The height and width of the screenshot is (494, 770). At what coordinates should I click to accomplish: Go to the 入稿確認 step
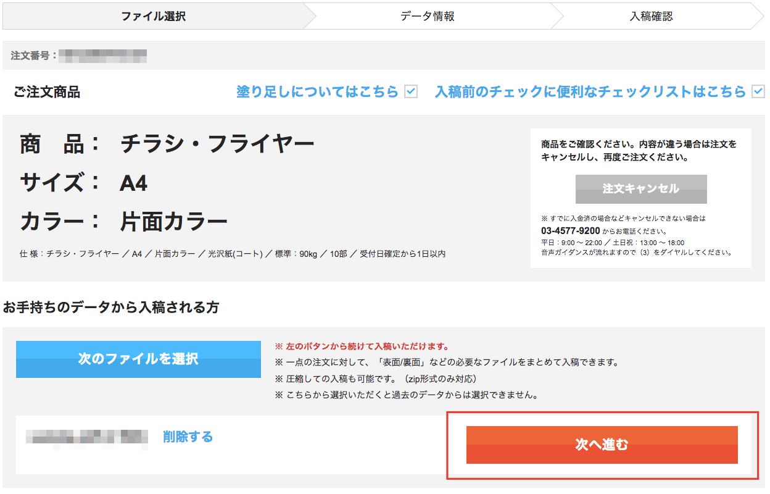tap(651, 17)
